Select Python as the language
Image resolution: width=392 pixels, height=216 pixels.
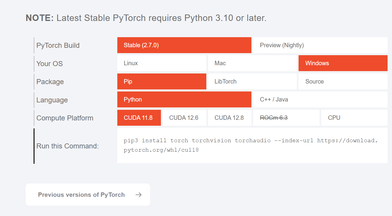184,99
